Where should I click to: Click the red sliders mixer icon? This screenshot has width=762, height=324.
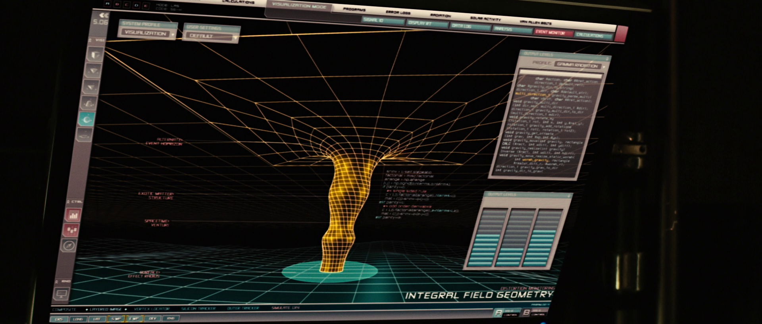pyautogui.click(x=71, y=230)
